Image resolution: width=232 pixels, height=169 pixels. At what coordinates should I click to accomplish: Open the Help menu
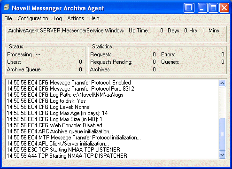tap(94, 18)
